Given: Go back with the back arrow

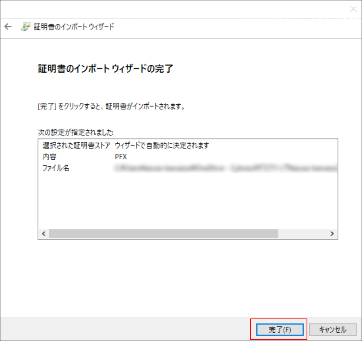Looking at the screenshot, I should [x=8, y=26].
